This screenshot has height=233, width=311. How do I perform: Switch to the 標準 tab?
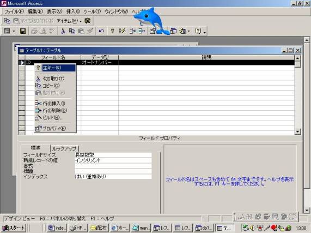click(x=35, y=148)
